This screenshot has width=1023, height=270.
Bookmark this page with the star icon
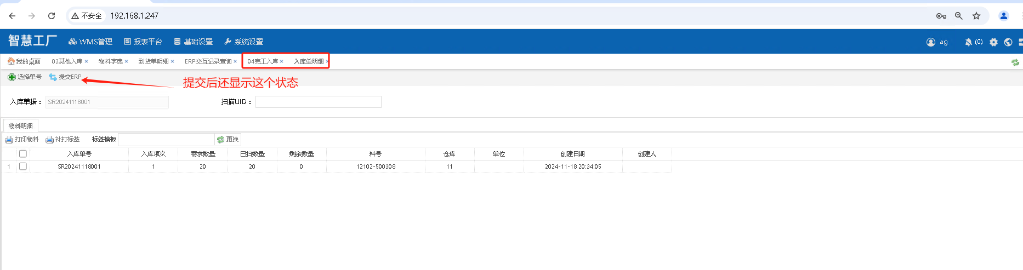coord(976,16)
